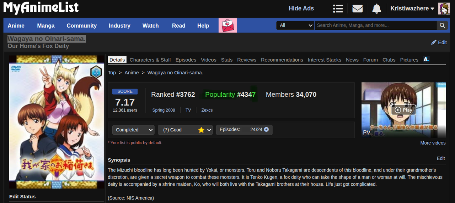Switch to the Reviews tab
Screen dimensions: 455x203
[x=247, y=60]
